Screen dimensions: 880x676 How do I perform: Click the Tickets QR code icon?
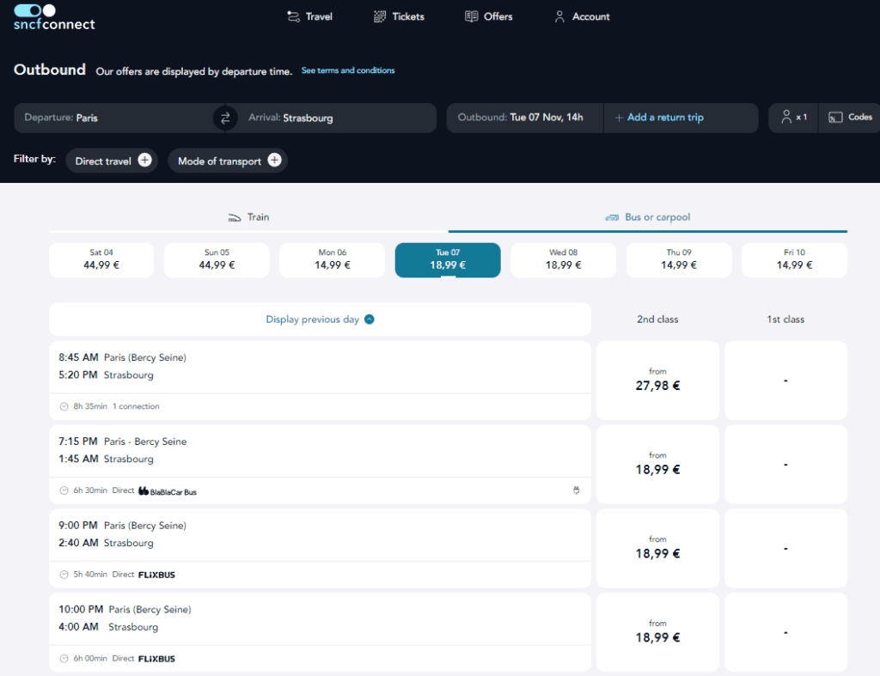point(380,16)
